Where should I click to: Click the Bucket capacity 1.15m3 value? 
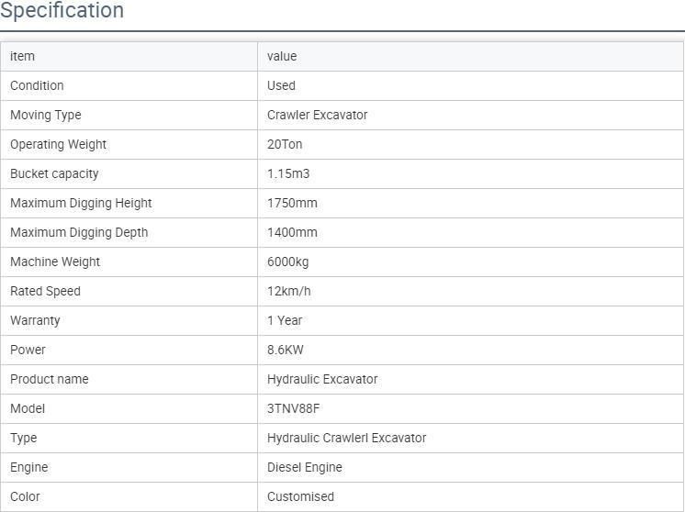[288, 173]
